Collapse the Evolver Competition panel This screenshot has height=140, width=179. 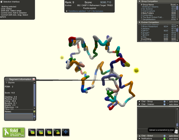139,22
